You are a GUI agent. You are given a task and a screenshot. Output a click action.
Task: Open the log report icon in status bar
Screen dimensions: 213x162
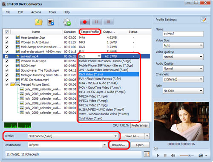(x=147, y=154)
